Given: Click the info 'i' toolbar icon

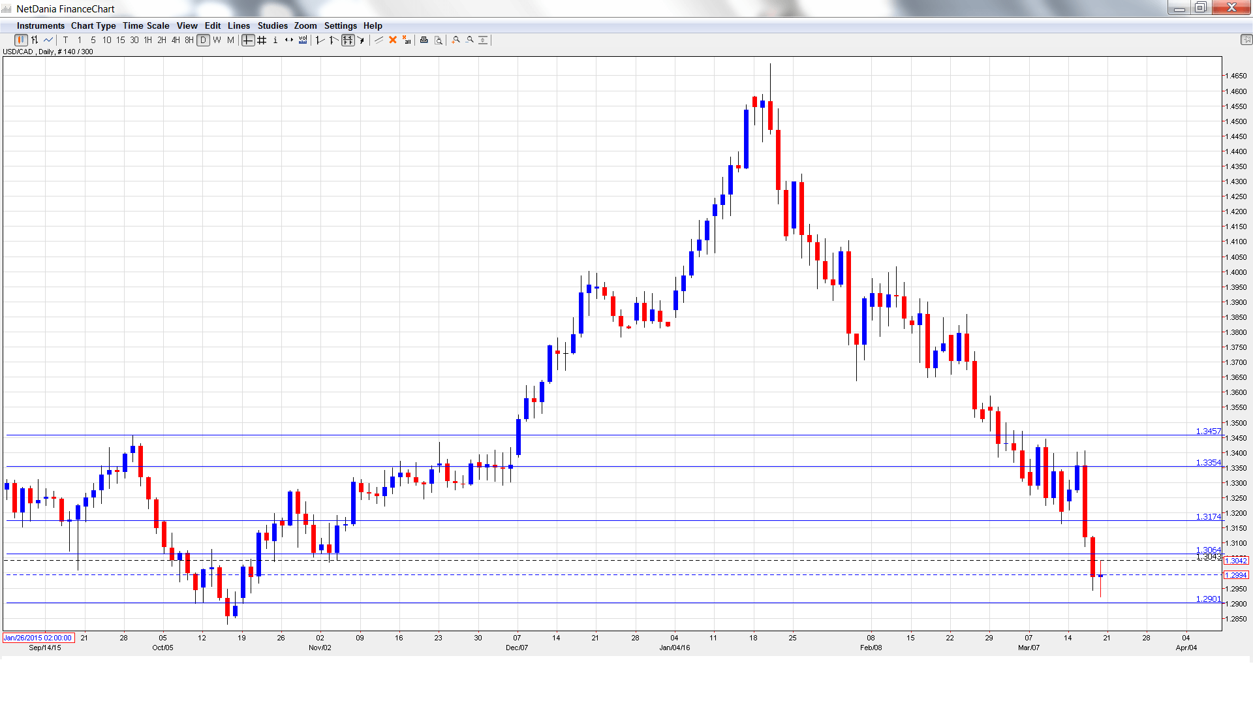Looking at the screenshot, I should click(275, 40).
